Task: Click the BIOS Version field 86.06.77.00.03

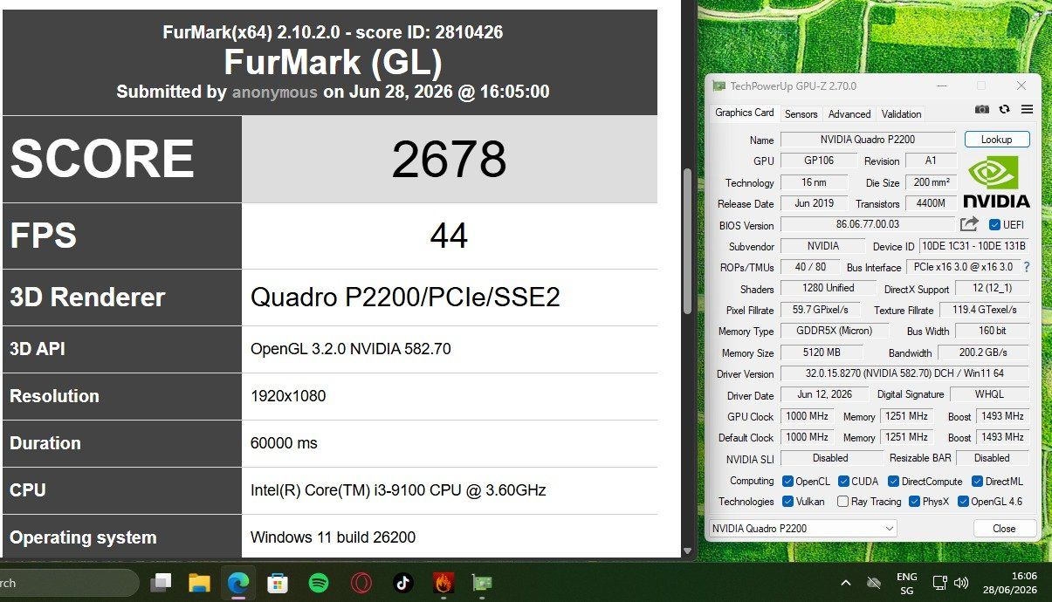Action: point(868,224)
